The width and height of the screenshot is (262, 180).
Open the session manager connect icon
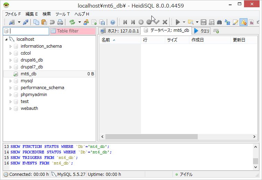click(12, 22)
